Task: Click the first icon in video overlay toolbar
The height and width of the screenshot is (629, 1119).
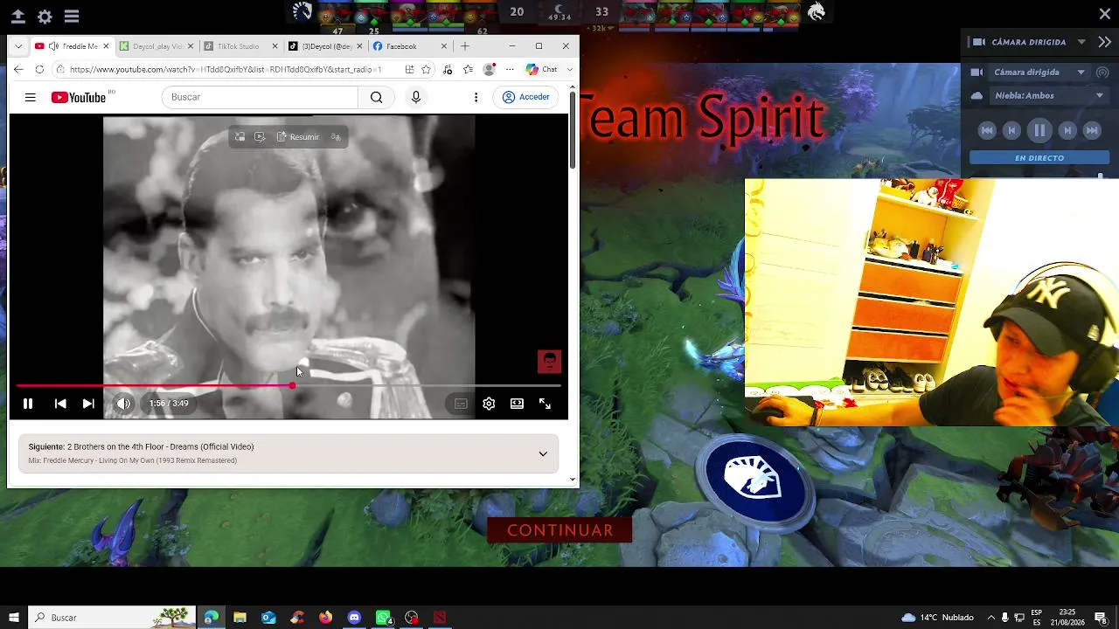Action: pos(240,137)
